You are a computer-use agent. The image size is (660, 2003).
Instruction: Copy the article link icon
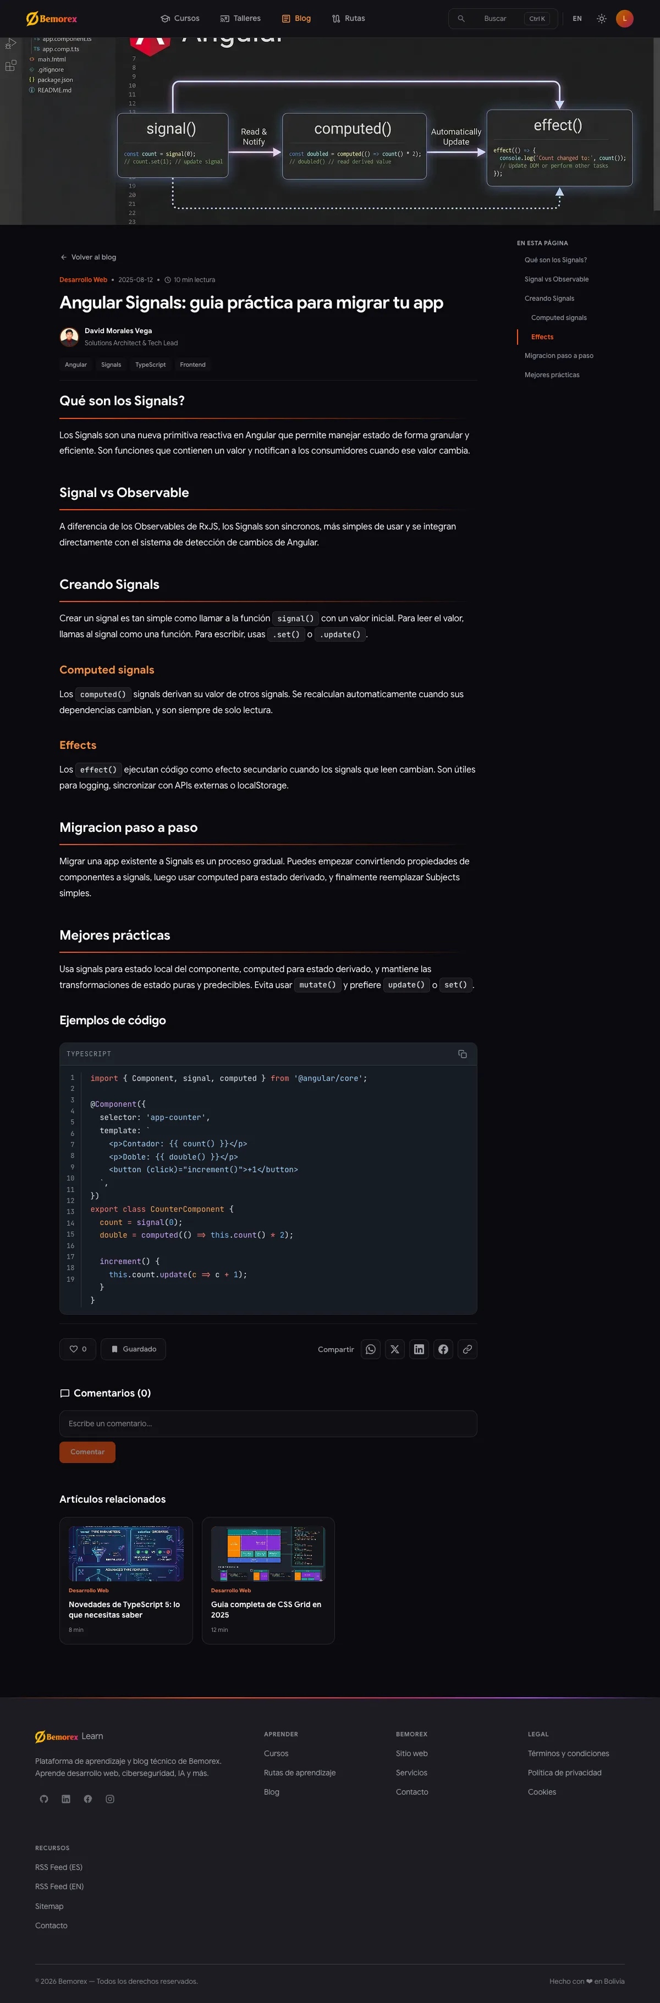(467, 1349)
